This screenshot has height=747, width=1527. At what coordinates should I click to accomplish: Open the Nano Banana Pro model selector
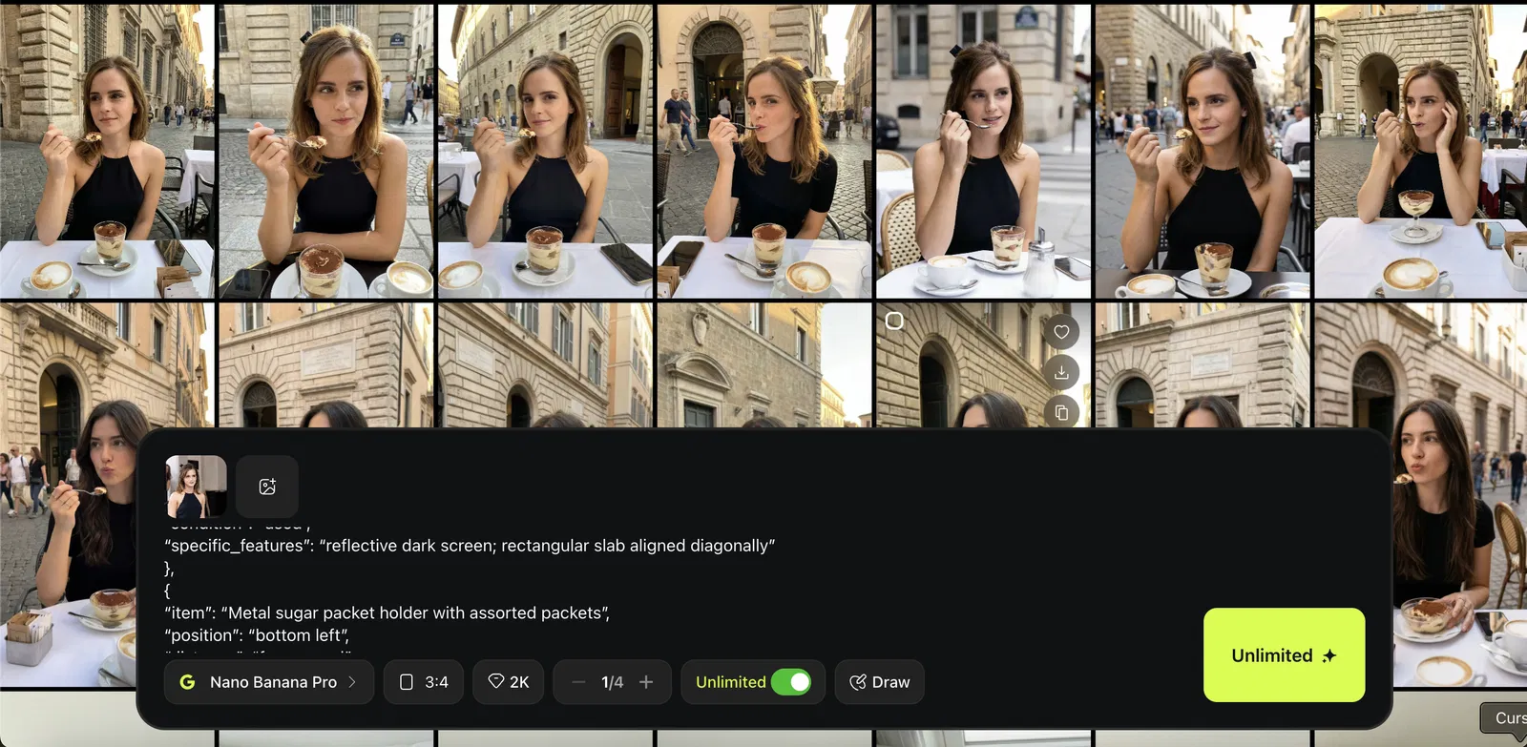[x=270, y=682]
